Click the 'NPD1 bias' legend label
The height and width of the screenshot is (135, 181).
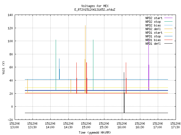(153, 40)
